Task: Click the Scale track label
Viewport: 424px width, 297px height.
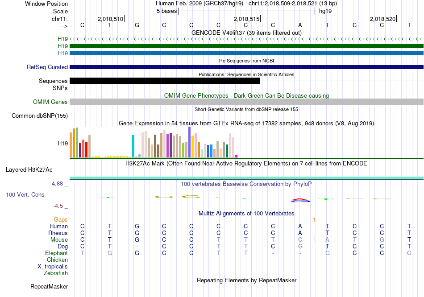Action: [60, 11]
